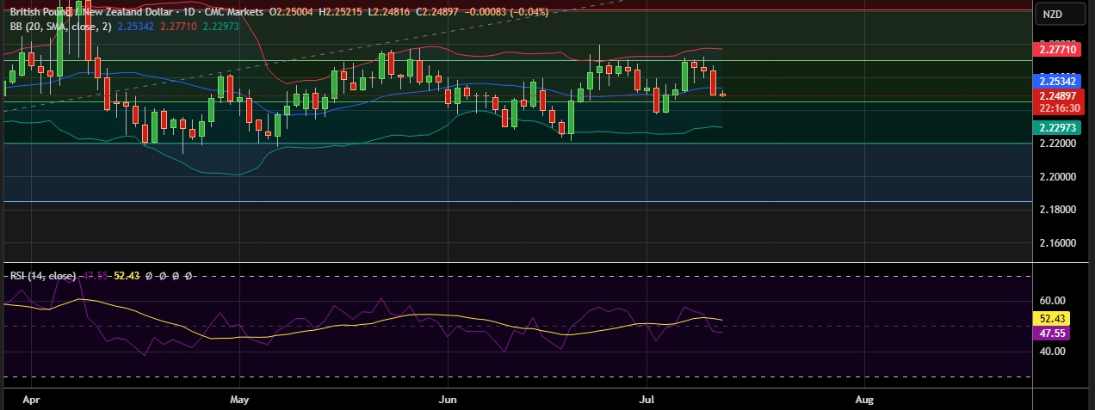Click the green BB lower value 2.22973 in the legend
Viewport: 1095px width, 410px height.
(221, 27)
